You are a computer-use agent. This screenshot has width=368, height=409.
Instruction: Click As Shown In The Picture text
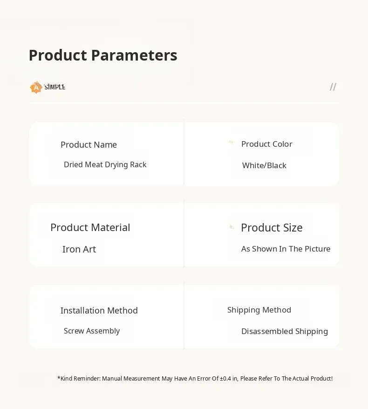click(286, 249)
